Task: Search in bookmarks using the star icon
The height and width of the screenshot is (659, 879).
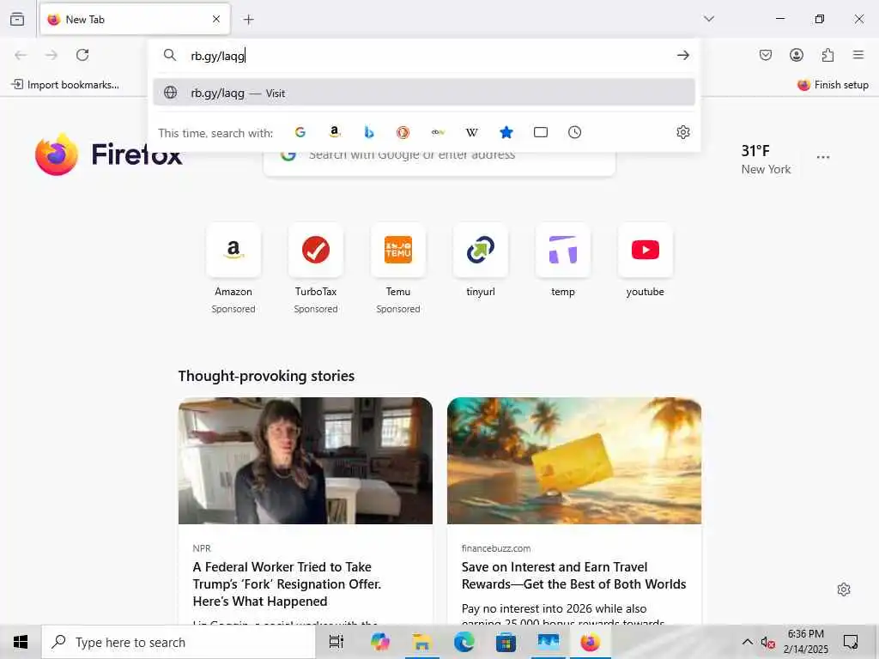Action: point(506,132)
